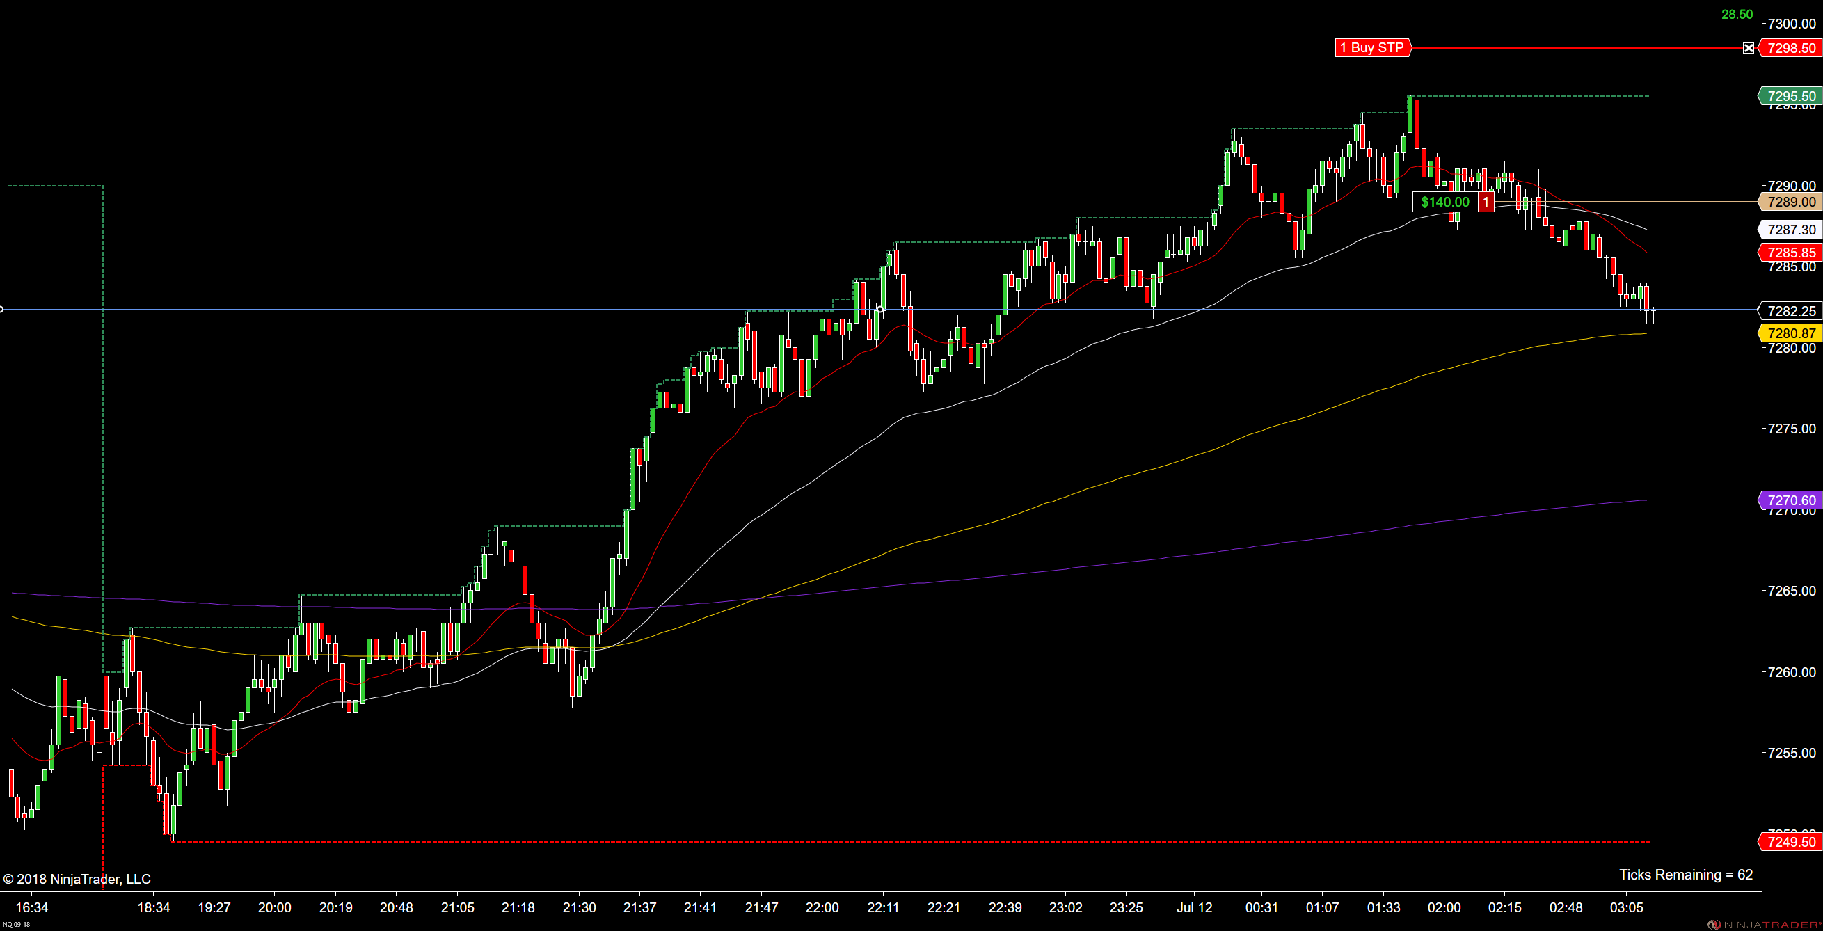Click the 00:31 time axis label

coord(1261,907)
